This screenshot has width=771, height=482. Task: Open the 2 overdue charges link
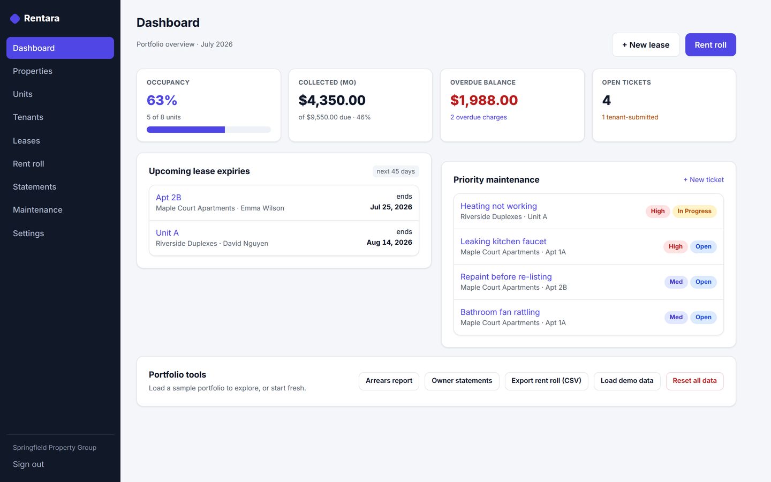(x=479, y=117)
